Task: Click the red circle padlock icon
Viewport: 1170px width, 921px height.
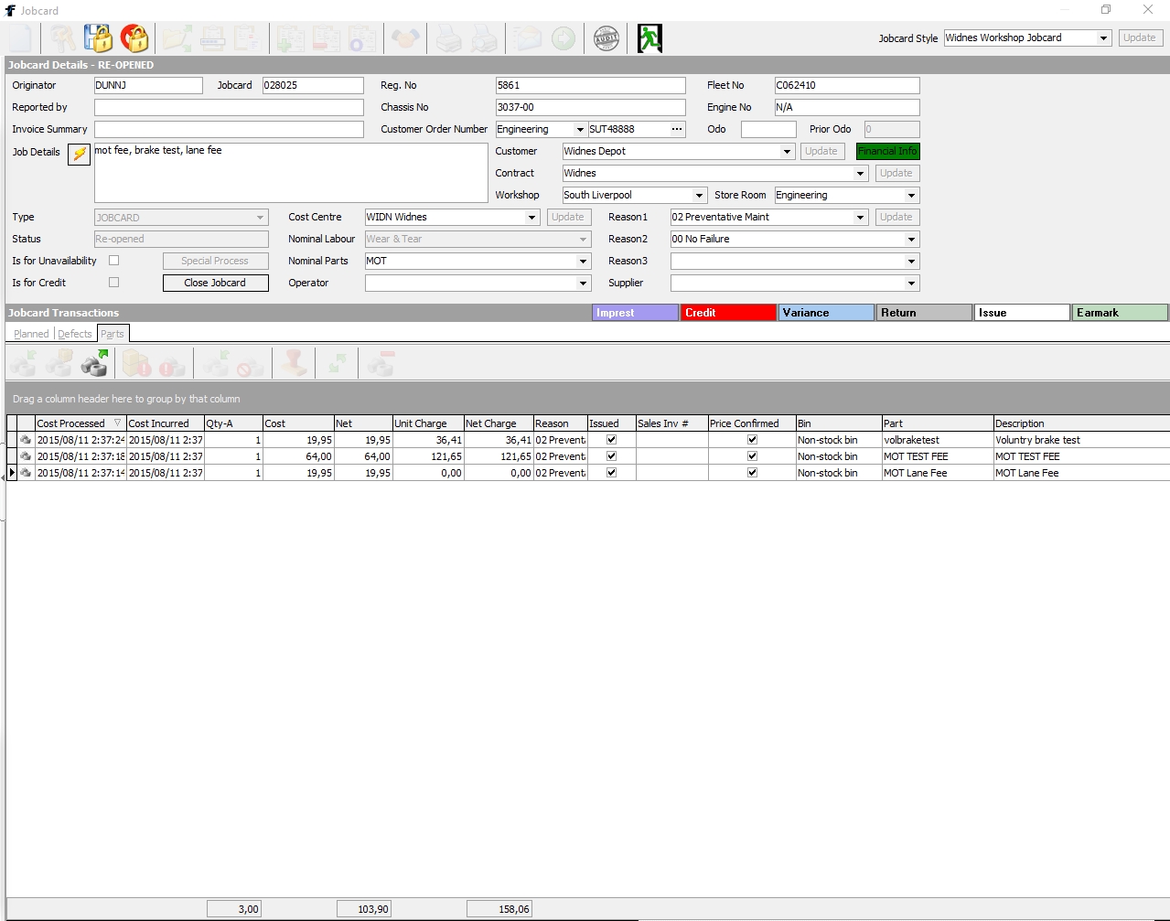Action: pyautogui.click(x=134, y=38)
